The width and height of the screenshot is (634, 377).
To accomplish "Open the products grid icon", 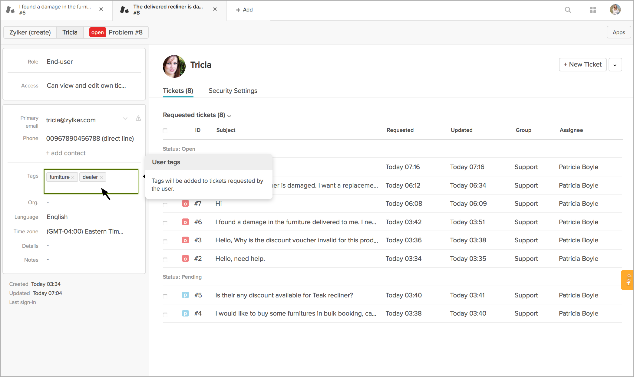I will click(593, 10).
